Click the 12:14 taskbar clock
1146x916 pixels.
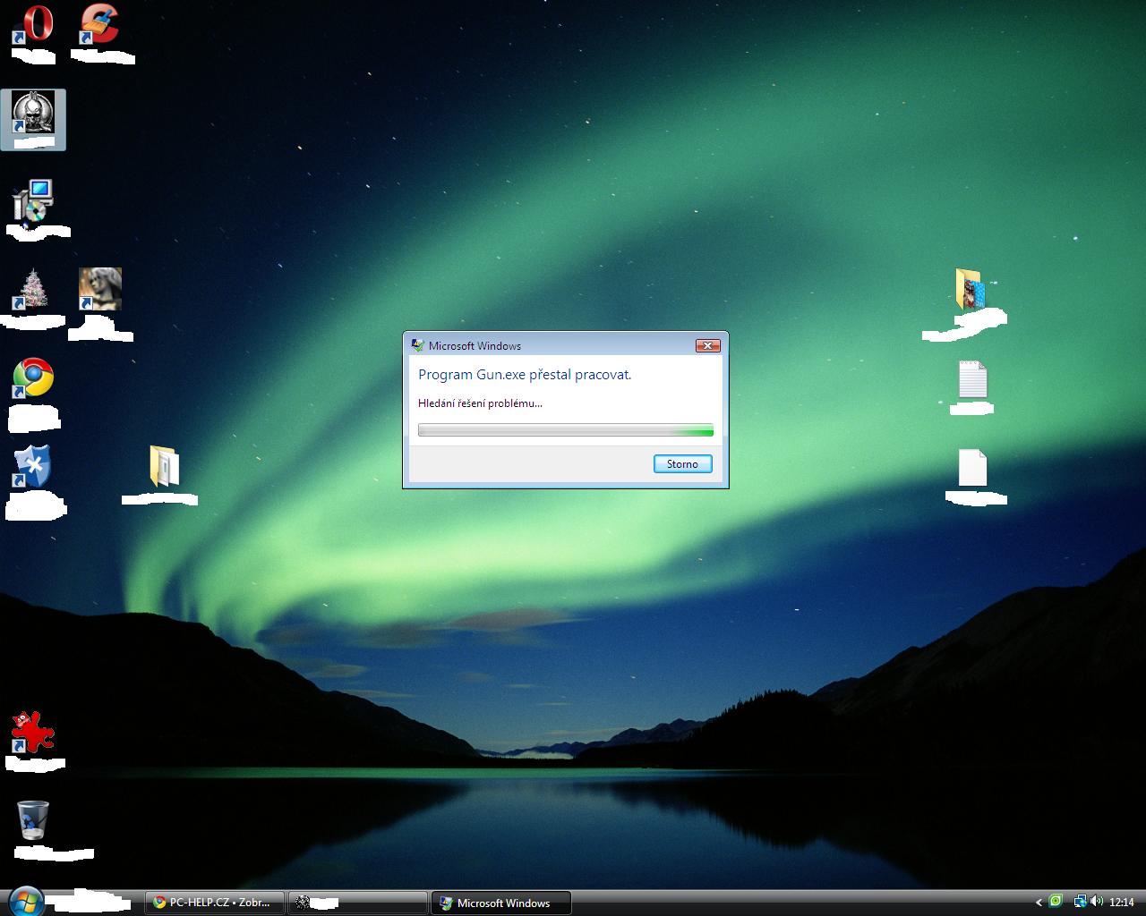click(x=1121, y=903)
